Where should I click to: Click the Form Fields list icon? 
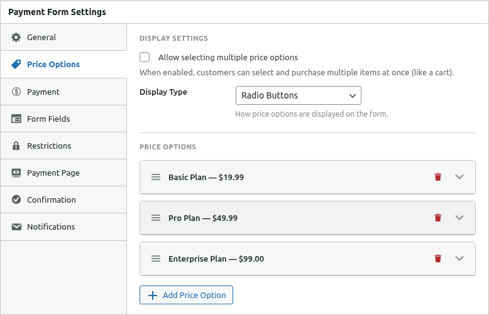tap(16, 119)
